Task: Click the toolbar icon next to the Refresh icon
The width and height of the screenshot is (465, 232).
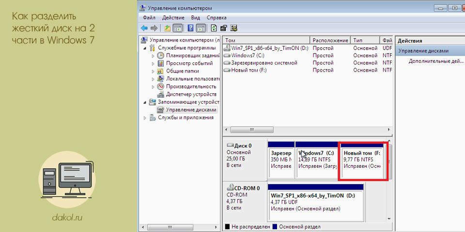Action: (224, 28)
